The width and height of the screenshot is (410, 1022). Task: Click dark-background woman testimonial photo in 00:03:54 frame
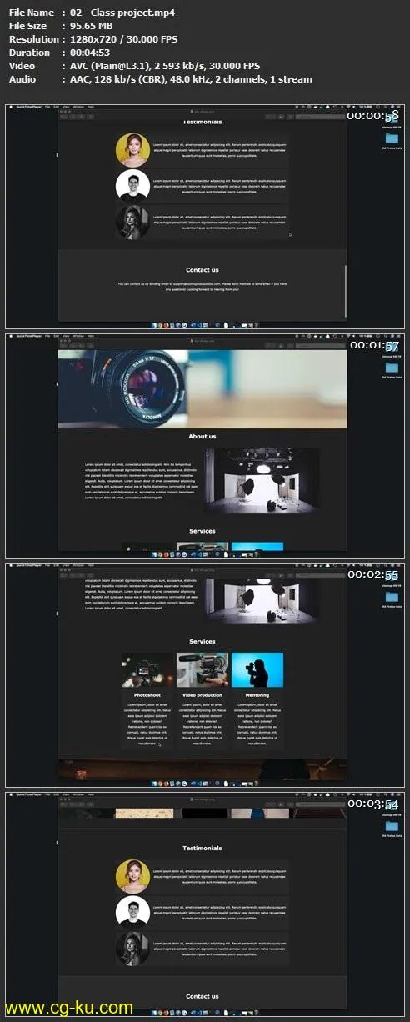pos(132,949)
